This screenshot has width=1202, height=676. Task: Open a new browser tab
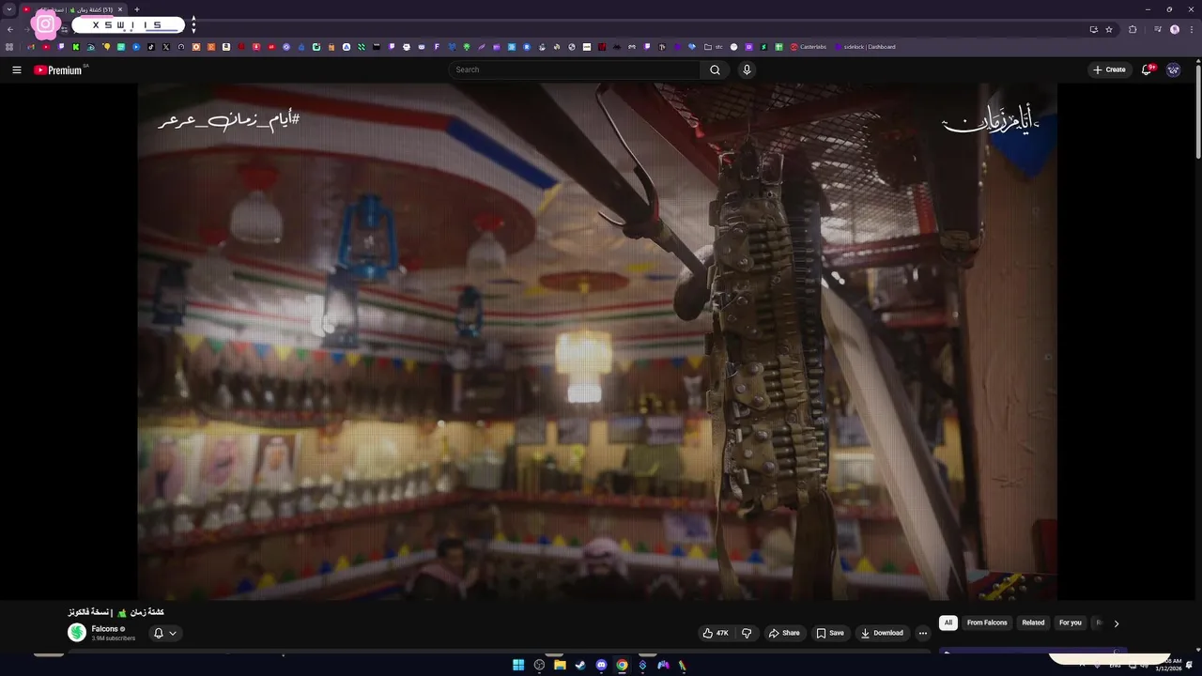click(137, 9)
